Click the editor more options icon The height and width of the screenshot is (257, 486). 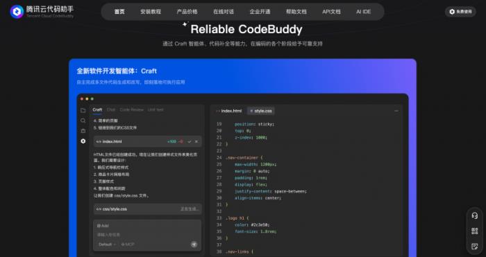click(396, 111)
